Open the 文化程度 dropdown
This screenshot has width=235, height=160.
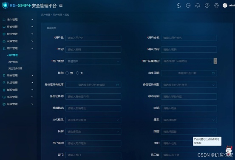tap(93, 120)
